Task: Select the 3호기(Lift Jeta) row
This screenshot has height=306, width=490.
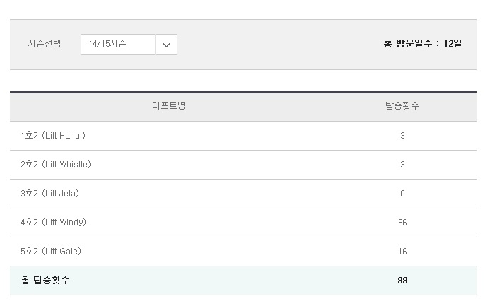Action: [243, 194]
